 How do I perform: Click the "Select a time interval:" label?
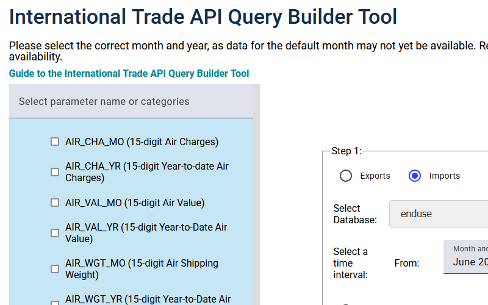351,263
